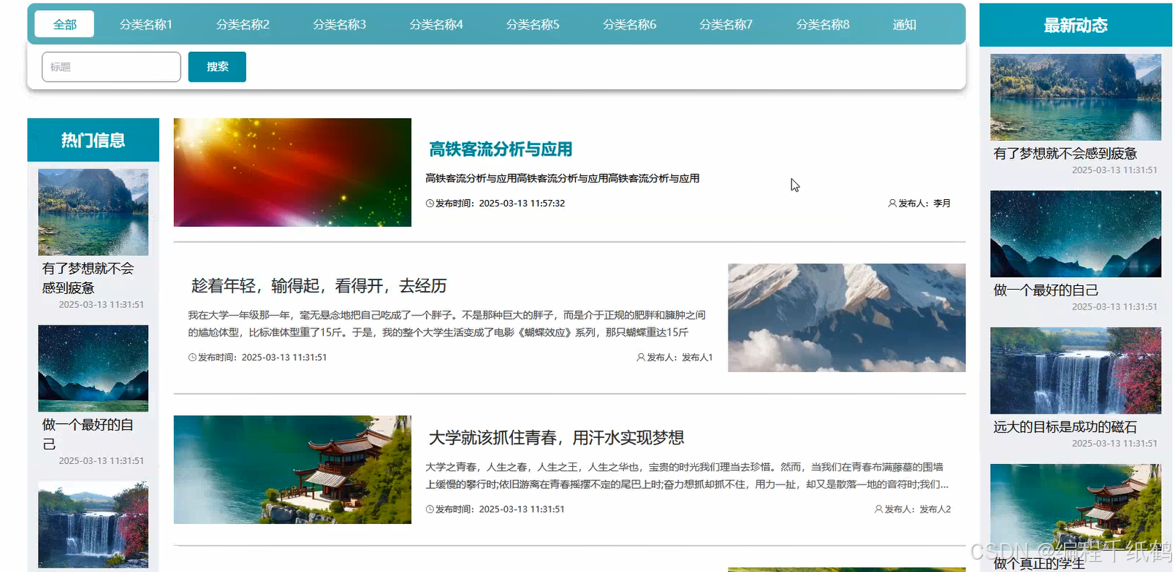Screen dimensions: 1175x572
Task: Open the 分类名称2 tab
Action: click(x=243, y=24)
